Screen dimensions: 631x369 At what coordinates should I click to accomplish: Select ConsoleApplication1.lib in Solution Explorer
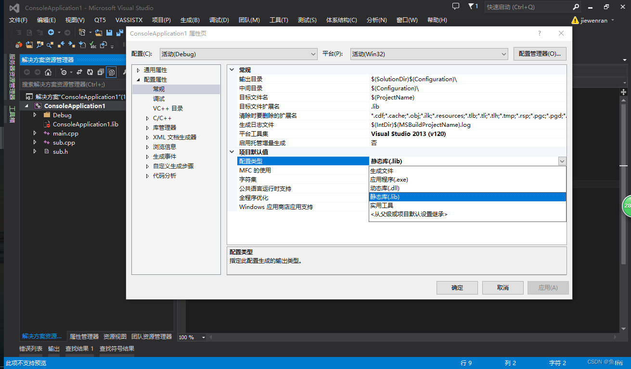[x=86, y=124]
